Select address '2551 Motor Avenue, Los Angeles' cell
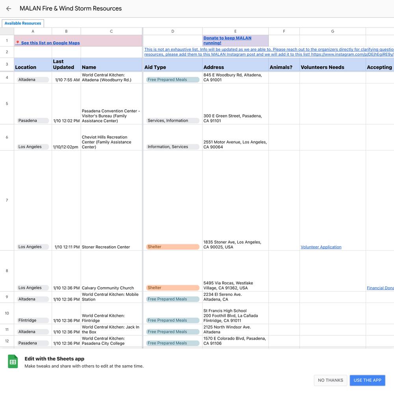 236,138
